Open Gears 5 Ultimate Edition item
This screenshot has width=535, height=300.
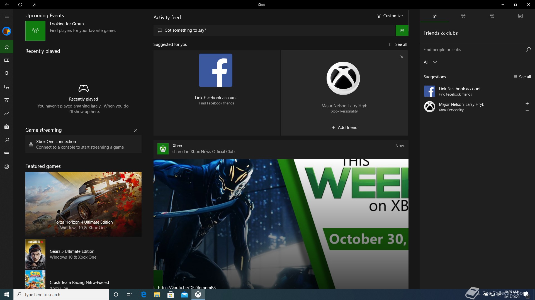83,254
